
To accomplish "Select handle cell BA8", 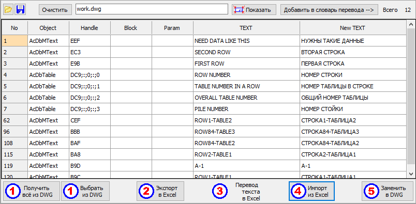I will pos(90,154).
